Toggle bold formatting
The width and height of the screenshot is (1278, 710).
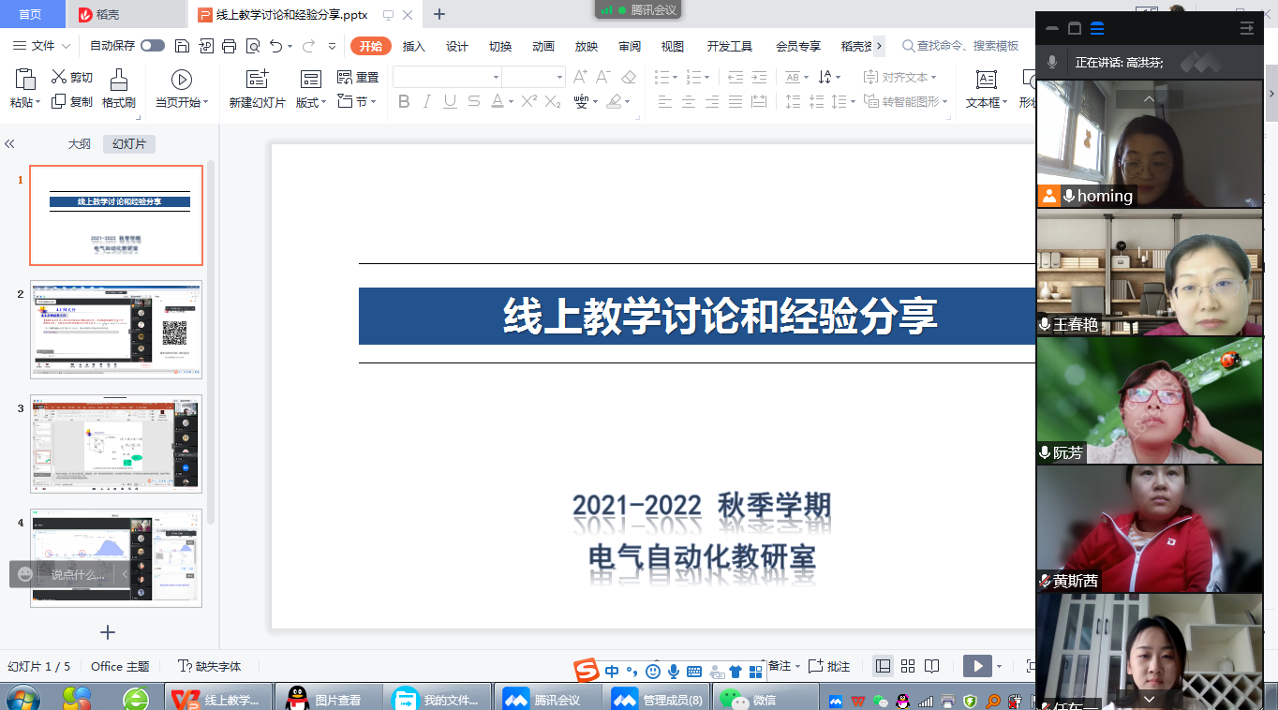[404, 102]
